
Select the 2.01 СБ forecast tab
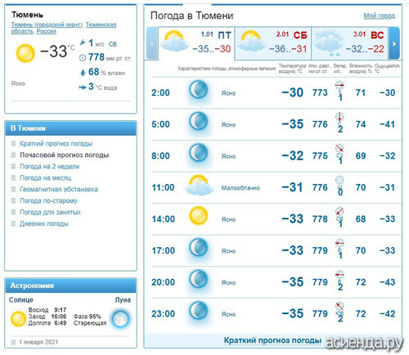[273, 43]
